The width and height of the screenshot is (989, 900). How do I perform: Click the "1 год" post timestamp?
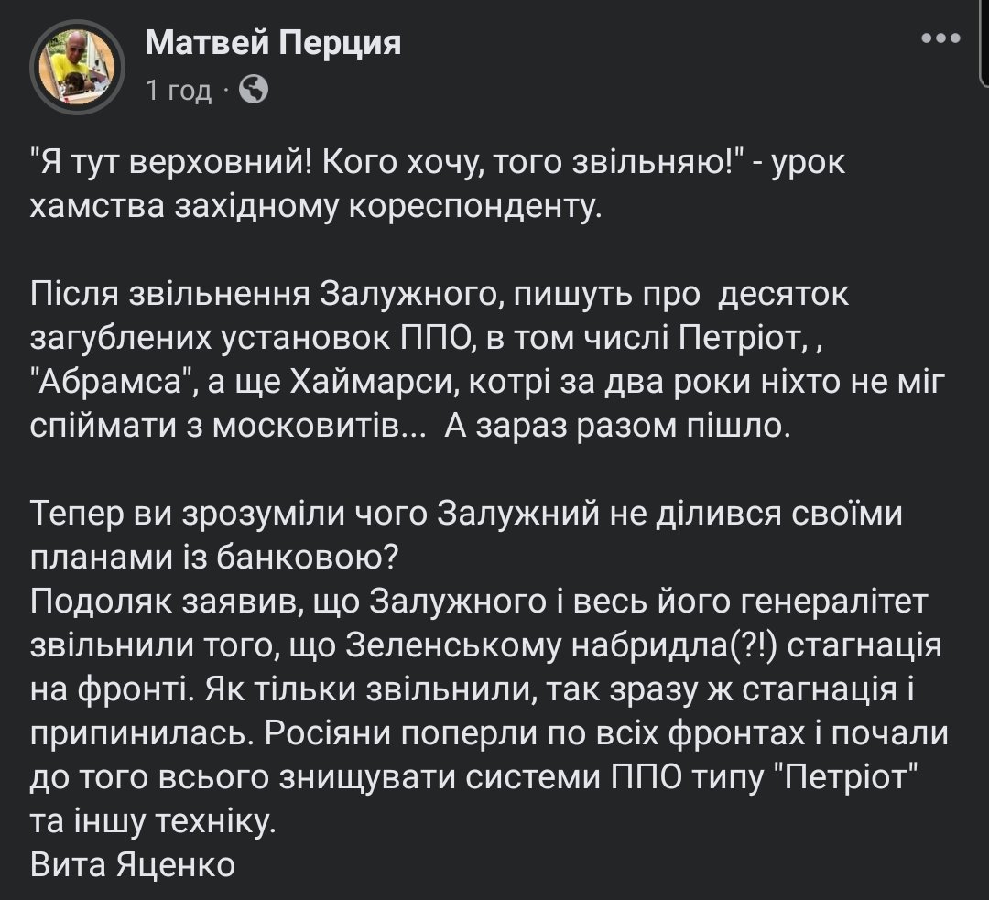coord(179,91)
